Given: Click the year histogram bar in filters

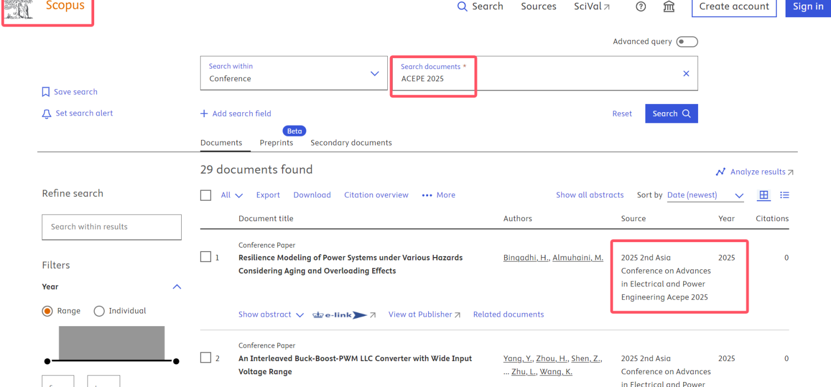Looking at the screenshot, I should pyautogui.click(x=111, y=343).
